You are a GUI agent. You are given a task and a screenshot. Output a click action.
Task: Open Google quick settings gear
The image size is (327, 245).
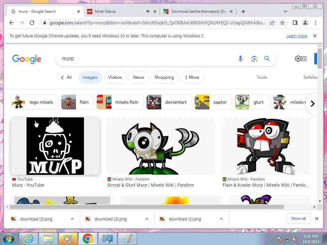[x=298, y=59]
